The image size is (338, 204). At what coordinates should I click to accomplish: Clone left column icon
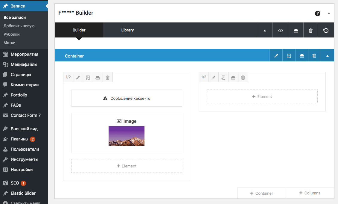click(x=88, y=77)
